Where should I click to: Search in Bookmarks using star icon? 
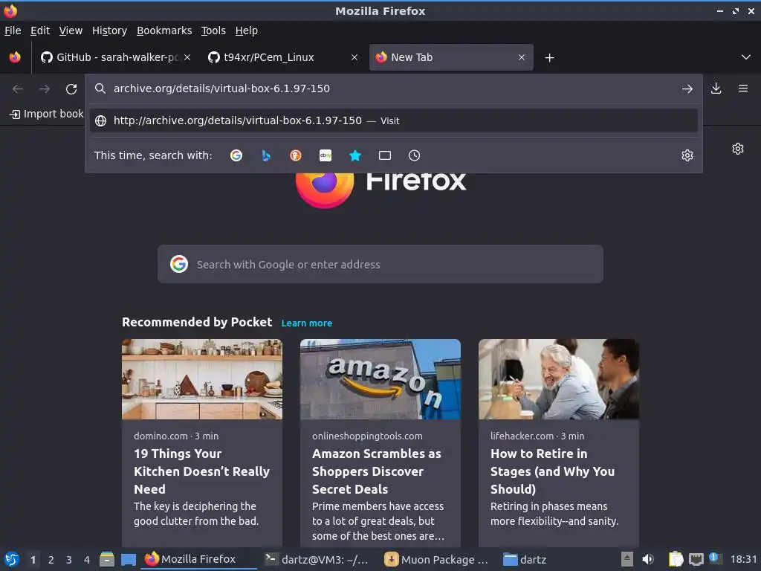coord(355,155)
